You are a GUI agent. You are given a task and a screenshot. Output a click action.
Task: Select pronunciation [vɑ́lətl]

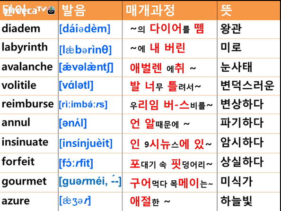coord(76,85)
